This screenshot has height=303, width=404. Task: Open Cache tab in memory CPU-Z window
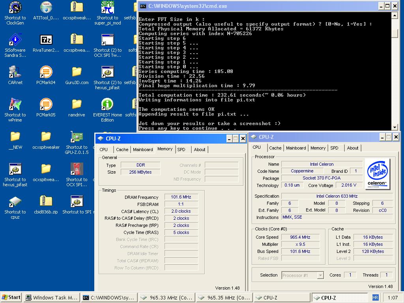point(122,150)
